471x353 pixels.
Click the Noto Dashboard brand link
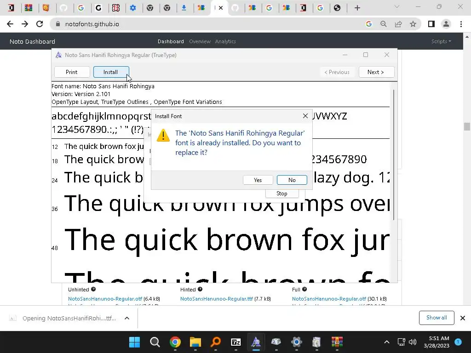pos(33,41)
